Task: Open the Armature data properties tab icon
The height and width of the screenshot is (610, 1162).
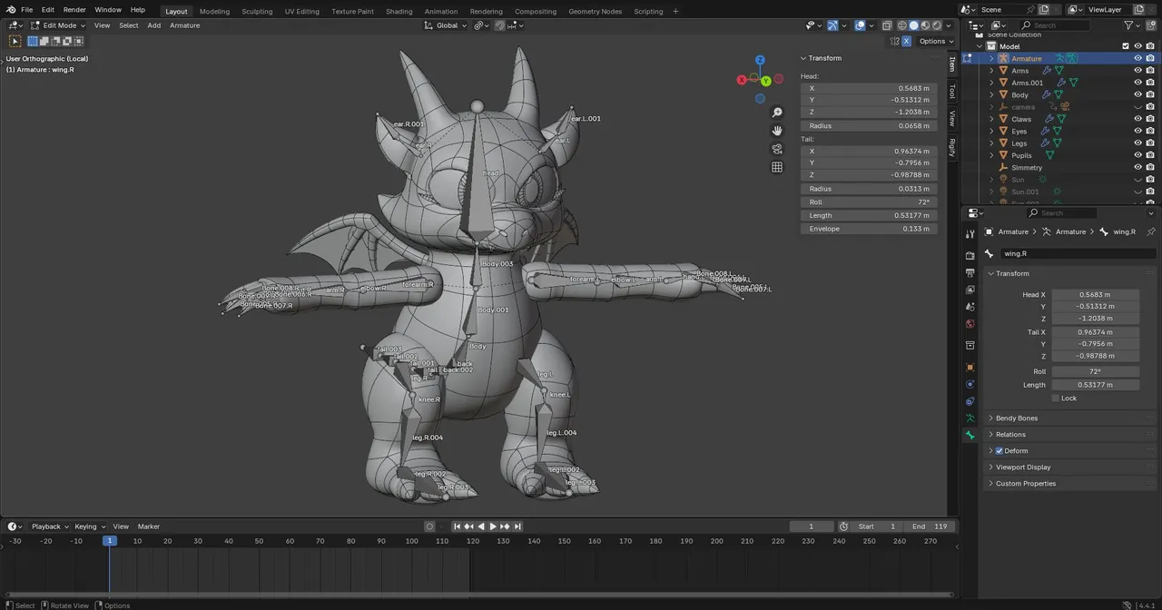Action: [x=970, y=418]
